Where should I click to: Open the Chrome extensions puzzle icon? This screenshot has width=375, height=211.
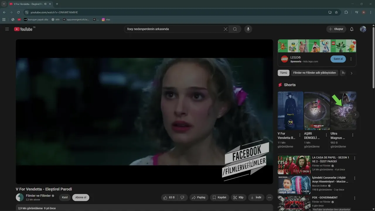[x=346, y=12]
